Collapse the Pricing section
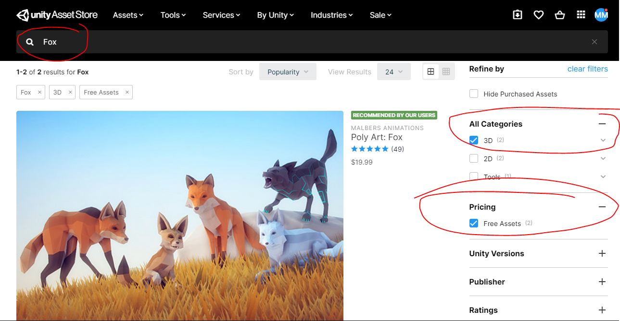The image size is (620, 321). [602, 207]
